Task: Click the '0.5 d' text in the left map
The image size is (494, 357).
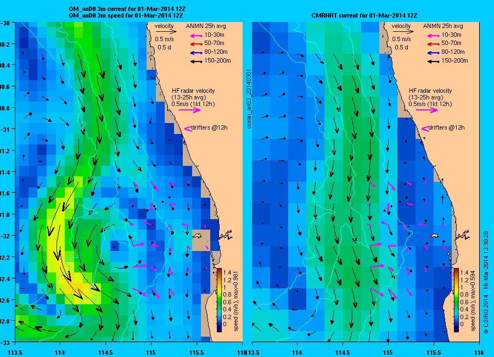Action: [x=164, y=48]
